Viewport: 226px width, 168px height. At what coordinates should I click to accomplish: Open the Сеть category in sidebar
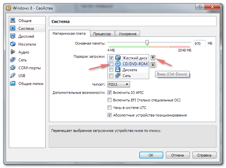[27, 60]
